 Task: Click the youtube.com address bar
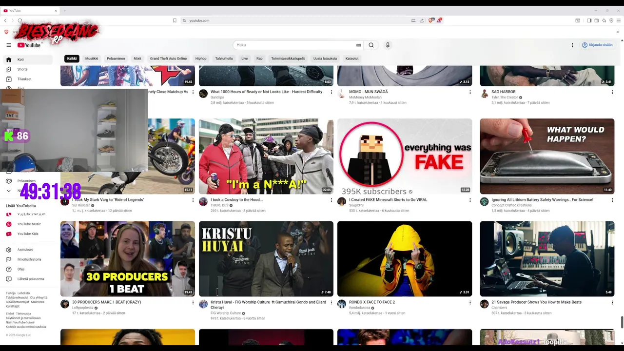tap(297, 20)
